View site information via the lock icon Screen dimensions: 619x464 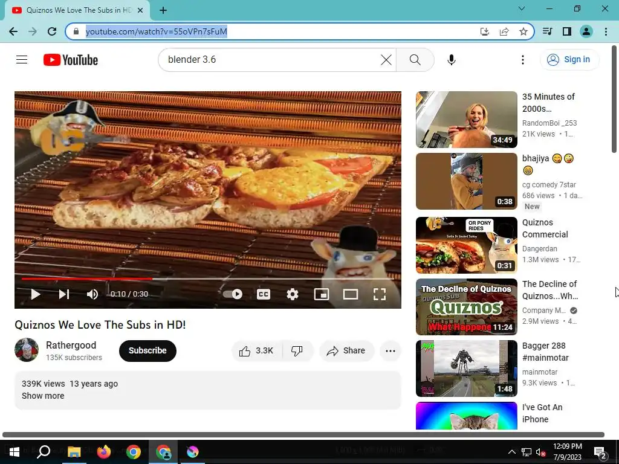[x=76, y=31]
